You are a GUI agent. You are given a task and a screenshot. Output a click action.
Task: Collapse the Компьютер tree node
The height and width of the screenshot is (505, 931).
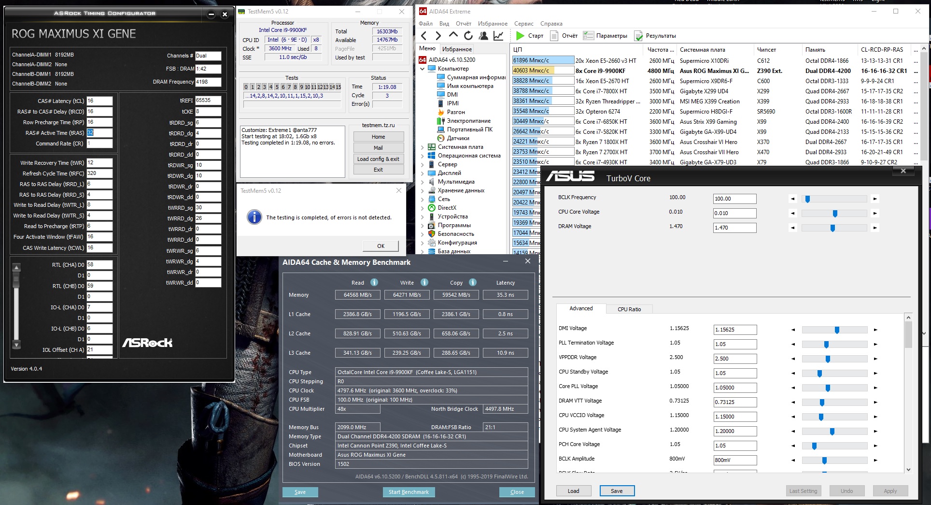click(x=423, y=69)
